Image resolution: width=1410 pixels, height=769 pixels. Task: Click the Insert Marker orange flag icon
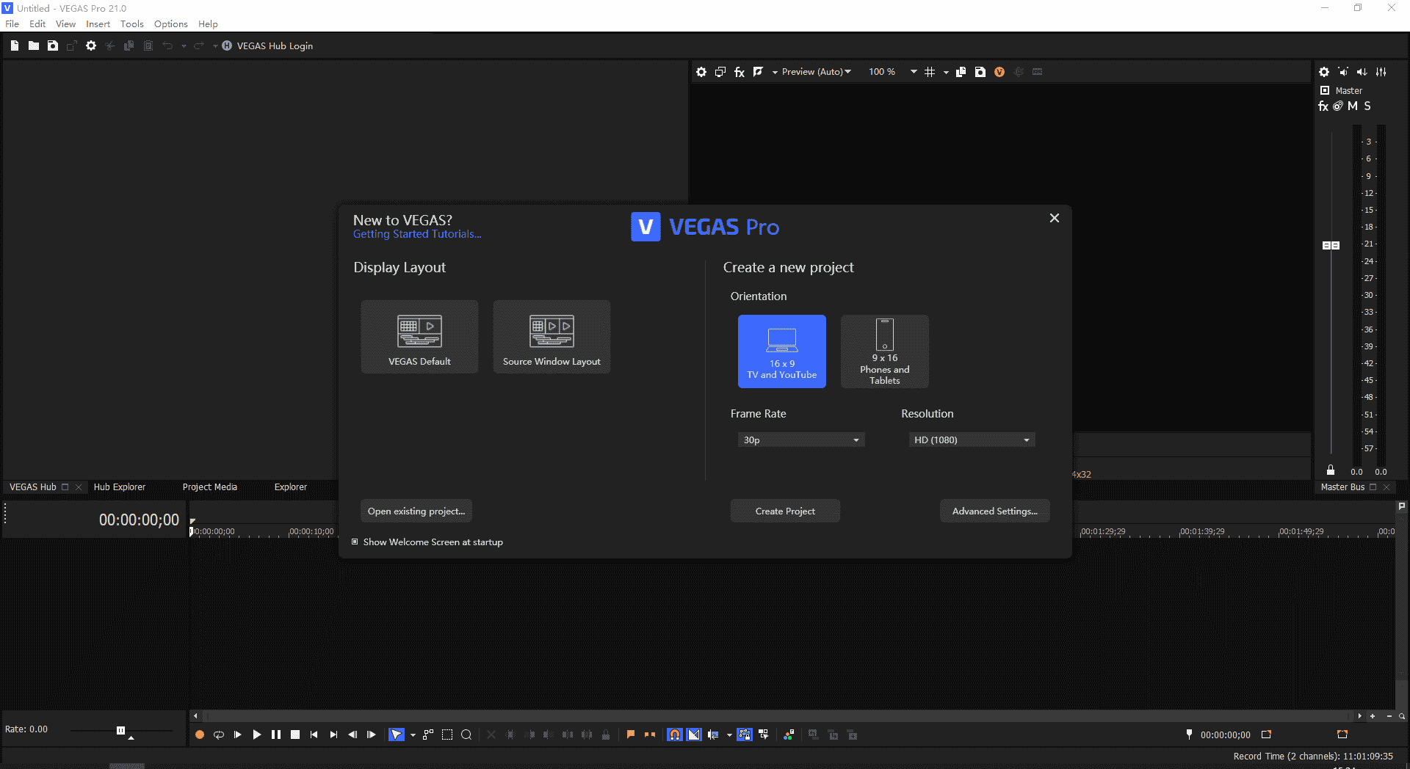click(x=631, y=735)
